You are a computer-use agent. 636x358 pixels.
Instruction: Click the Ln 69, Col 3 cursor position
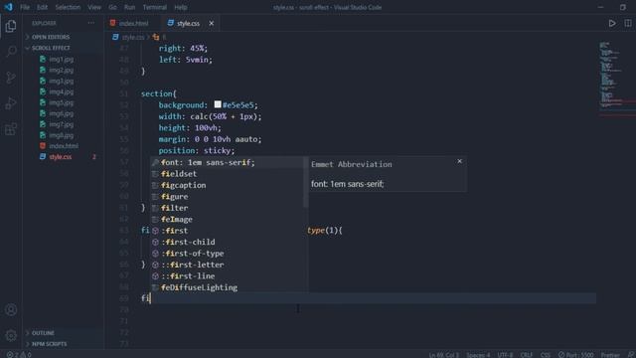pos(444,355)
